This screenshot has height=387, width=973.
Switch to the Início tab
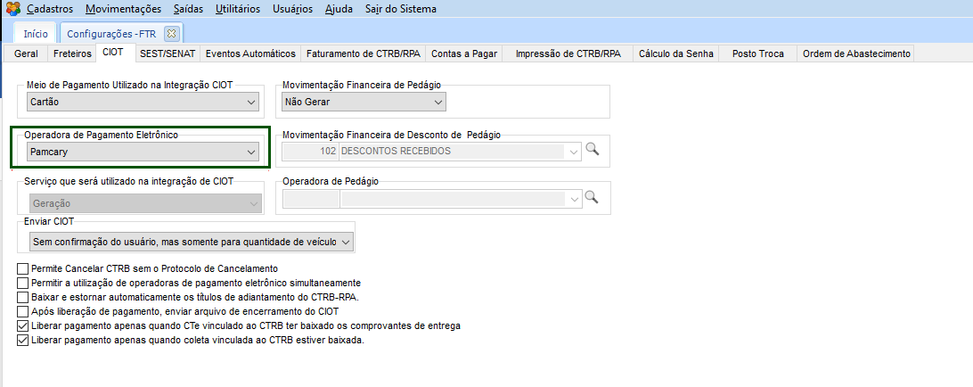click(x=36, y=34)
